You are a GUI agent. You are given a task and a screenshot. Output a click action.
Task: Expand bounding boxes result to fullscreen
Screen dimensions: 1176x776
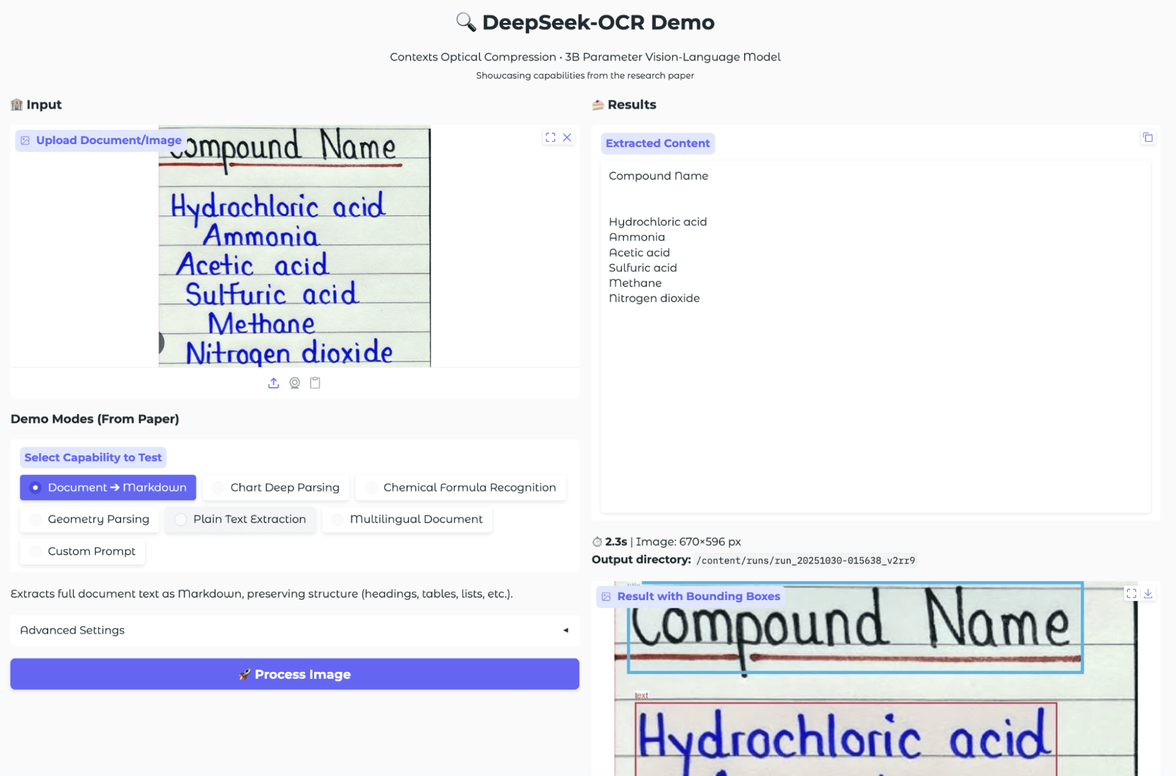1131,594
